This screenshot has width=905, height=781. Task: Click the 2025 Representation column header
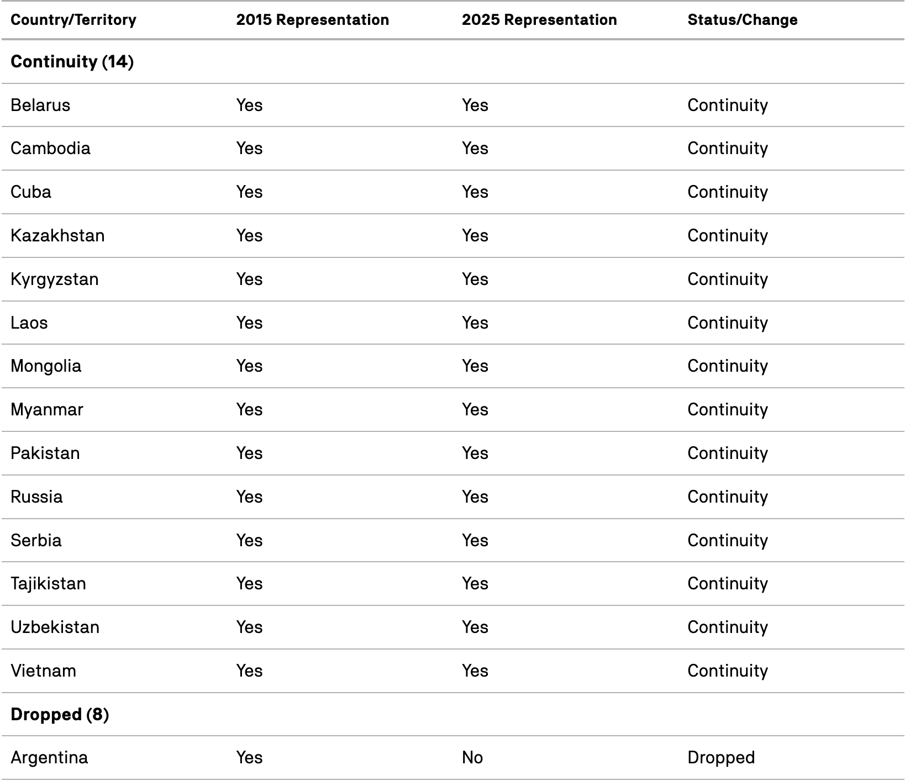click(x=539, y=20)
